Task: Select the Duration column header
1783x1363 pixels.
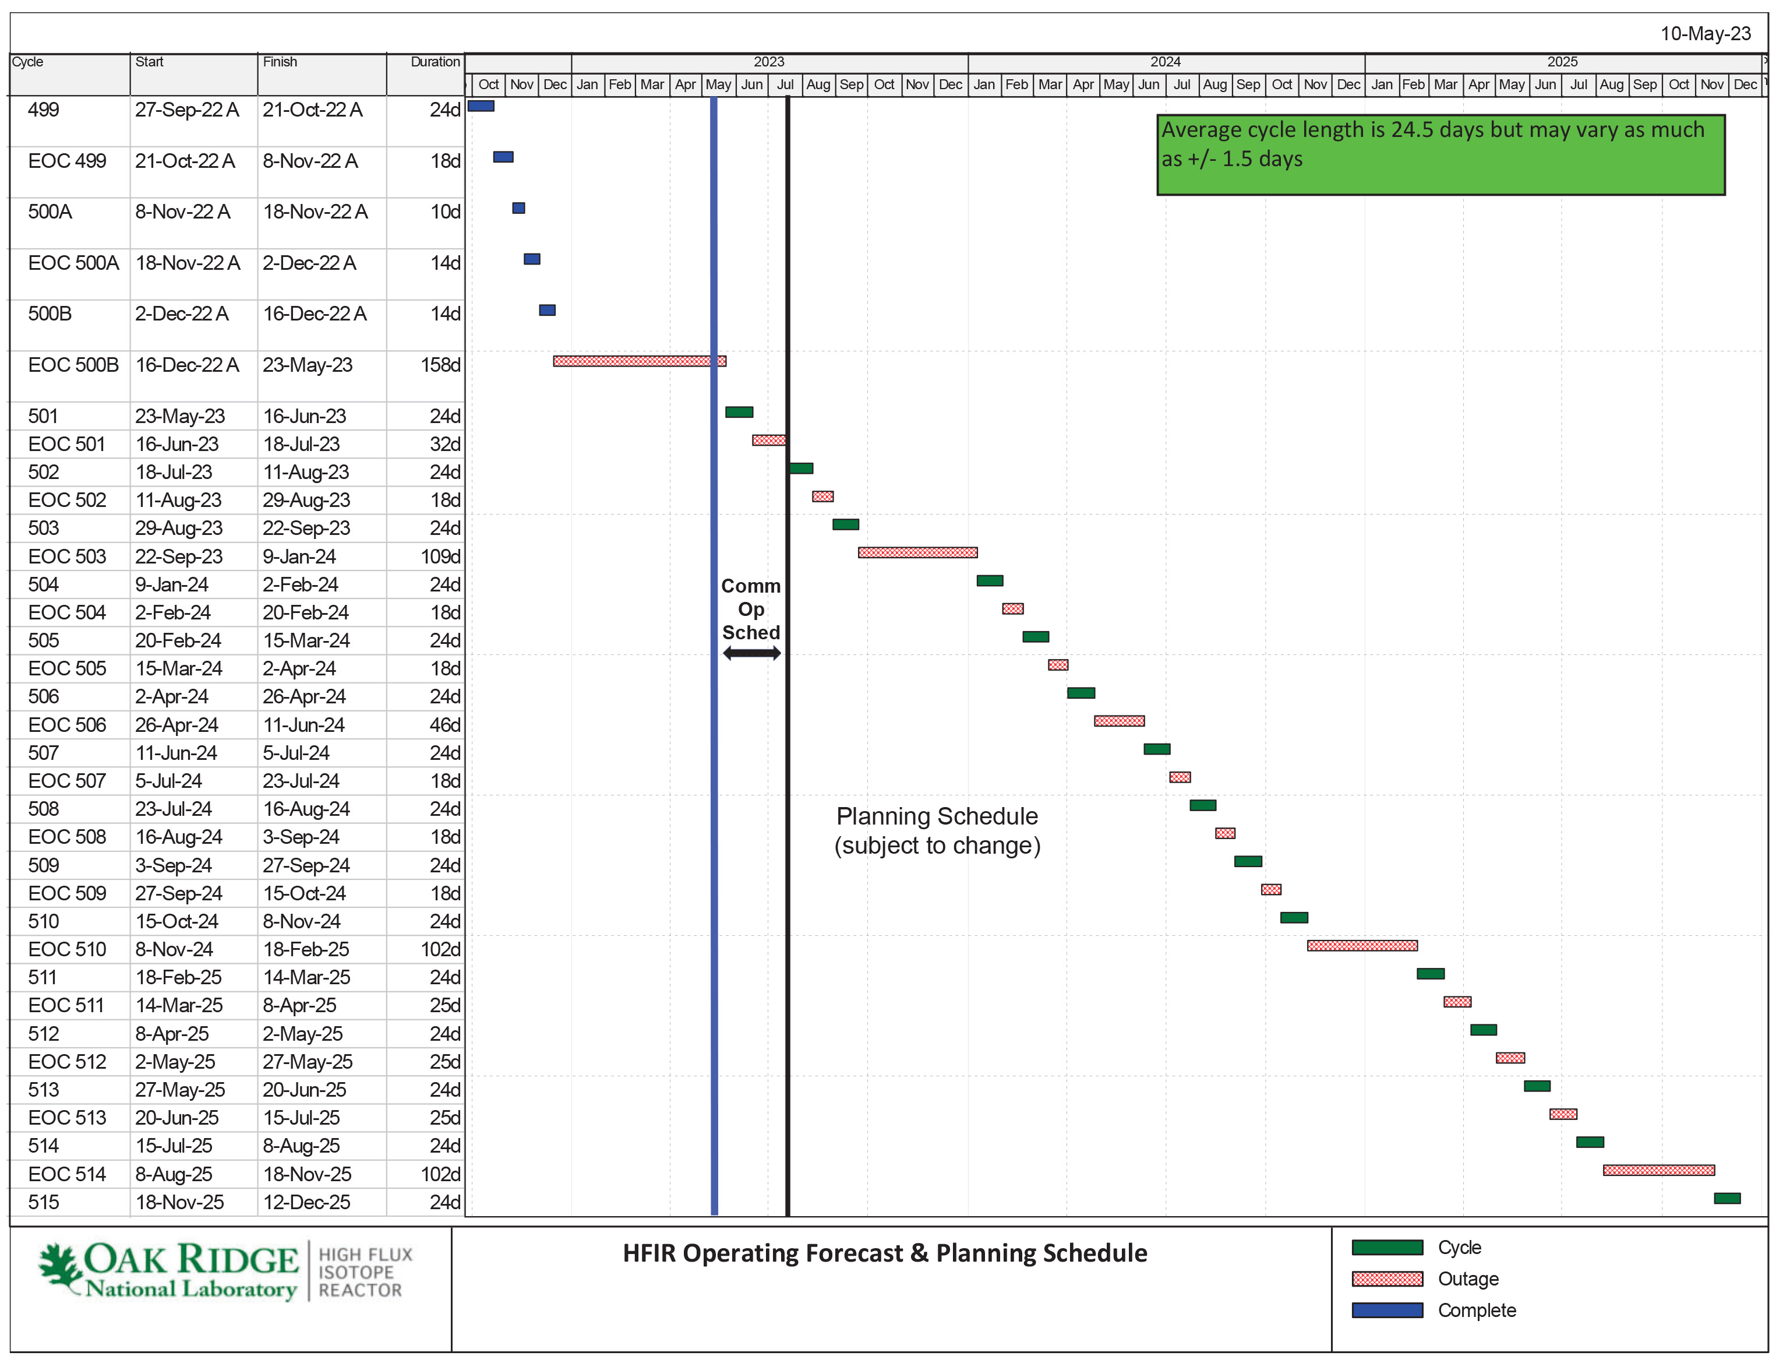Action: click(435, 62)
